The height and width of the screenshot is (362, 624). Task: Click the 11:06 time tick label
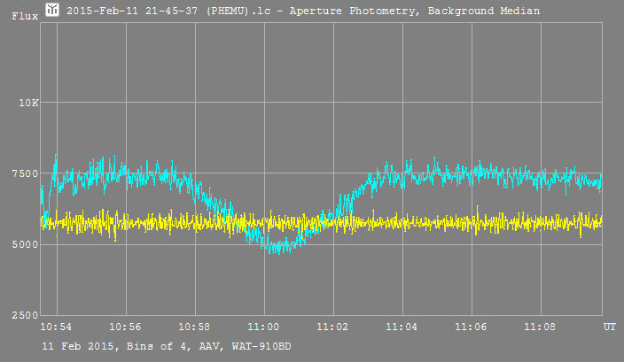coord(472,327)
